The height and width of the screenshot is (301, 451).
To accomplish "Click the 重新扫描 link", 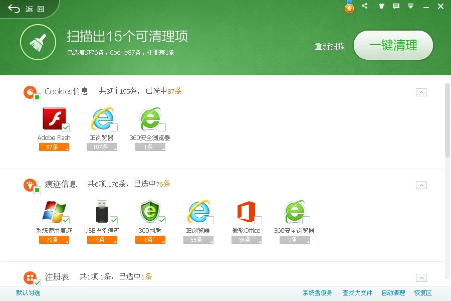I will (x=330, y=46).
